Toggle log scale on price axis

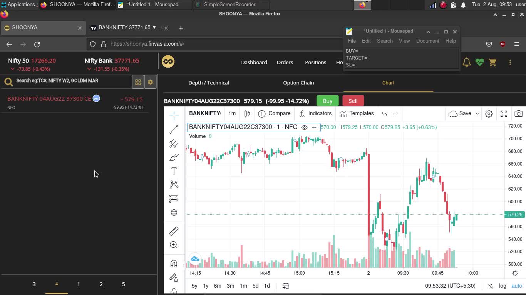pyautogui.click(x=503, y=286)
